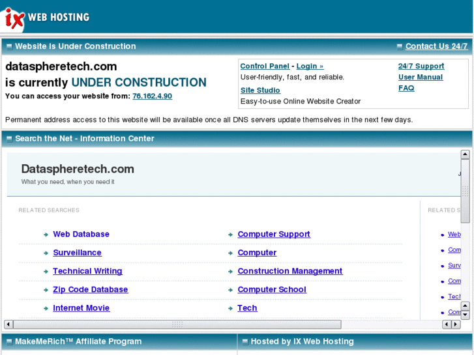Open the Computer School search link

point(272,289)
